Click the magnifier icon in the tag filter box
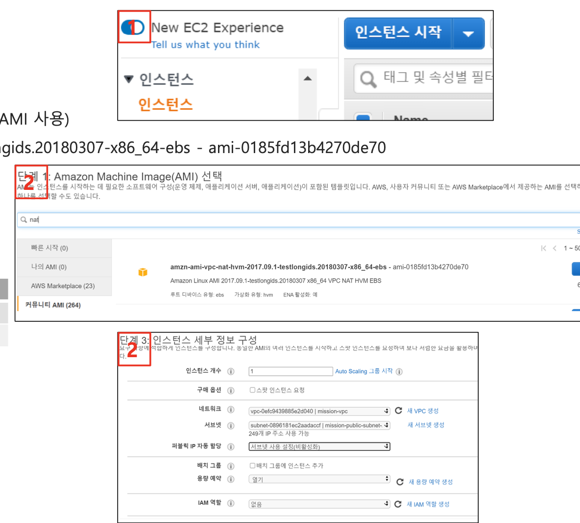Screen dimensions: 580x523 [x=368, y=79]
